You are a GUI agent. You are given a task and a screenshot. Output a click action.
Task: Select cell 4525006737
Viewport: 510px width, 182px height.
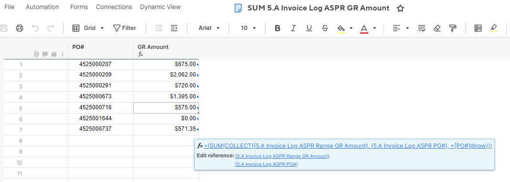101,130
